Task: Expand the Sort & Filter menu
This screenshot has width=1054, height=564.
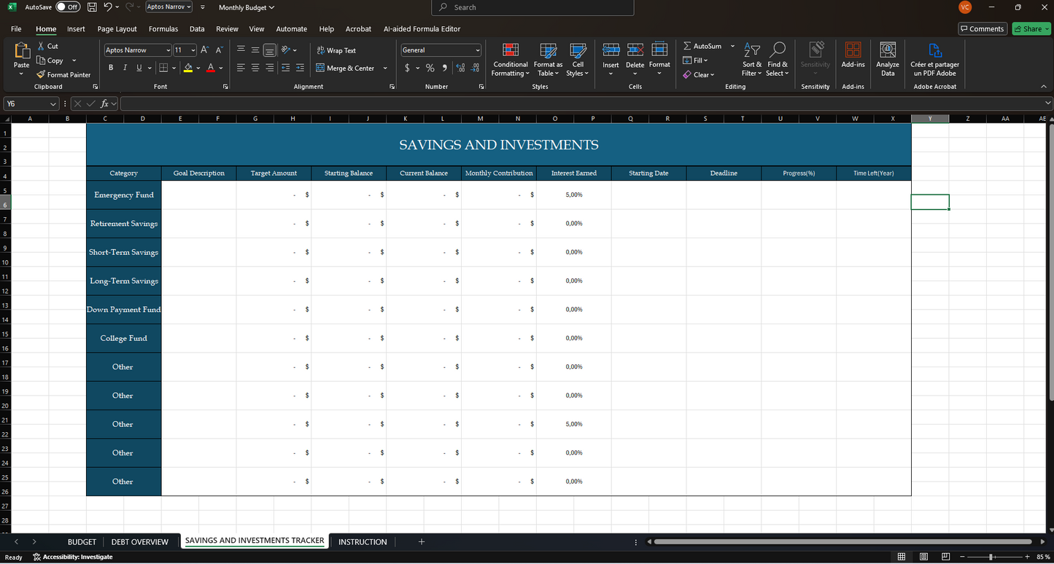Action: click(x=751, y=60)
